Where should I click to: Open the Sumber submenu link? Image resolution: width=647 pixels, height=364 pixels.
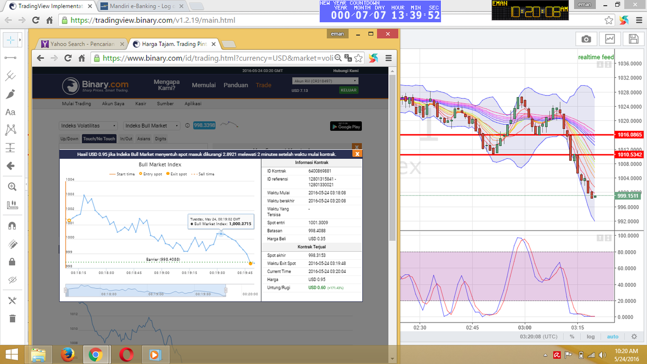pyautogui.click(x=165, y=104)
